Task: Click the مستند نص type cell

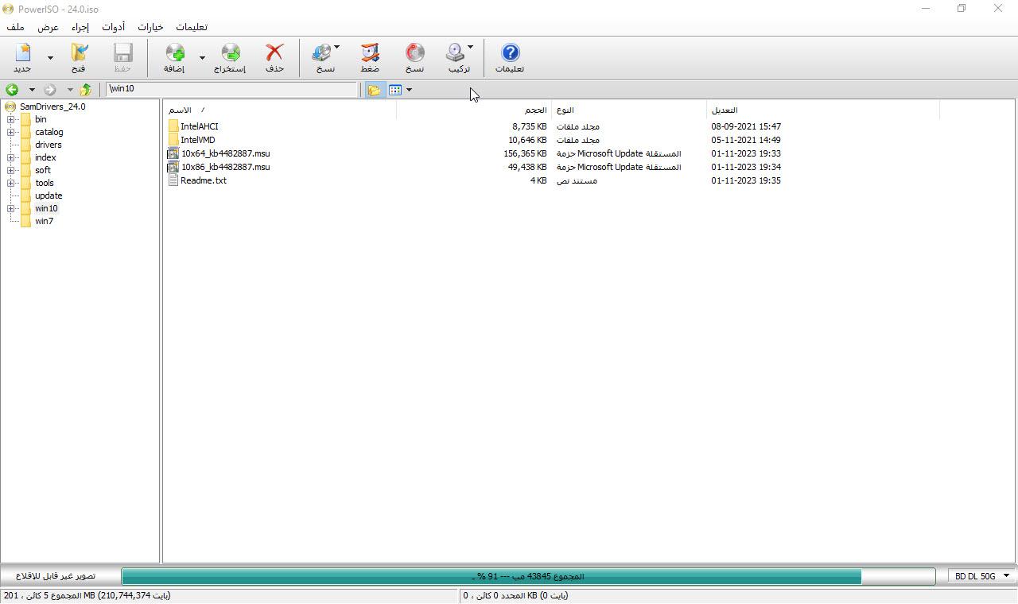Action: pyautogui.click(x=576, y=180)
